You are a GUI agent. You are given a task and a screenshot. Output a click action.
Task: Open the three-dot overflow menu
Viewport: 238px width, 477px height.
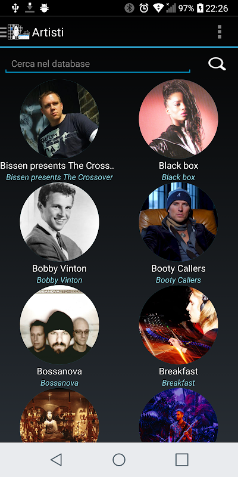(220, 32)
